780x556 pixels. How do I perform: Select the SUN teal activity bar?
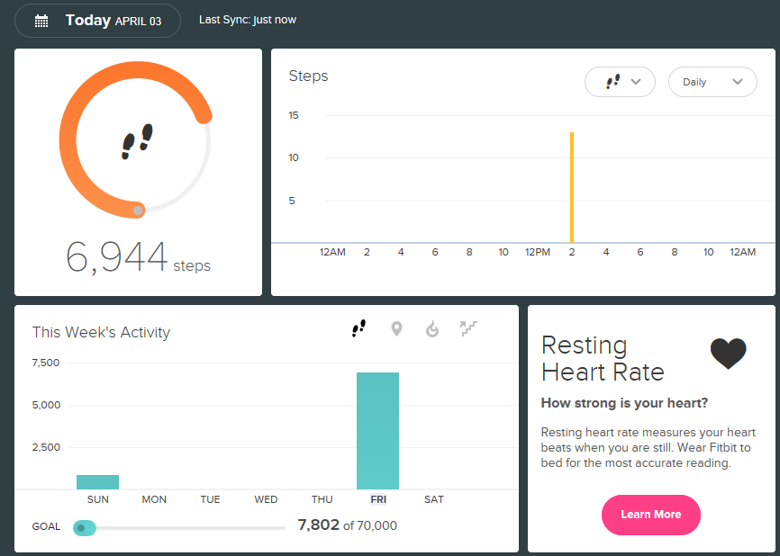[x=97, y=482]
